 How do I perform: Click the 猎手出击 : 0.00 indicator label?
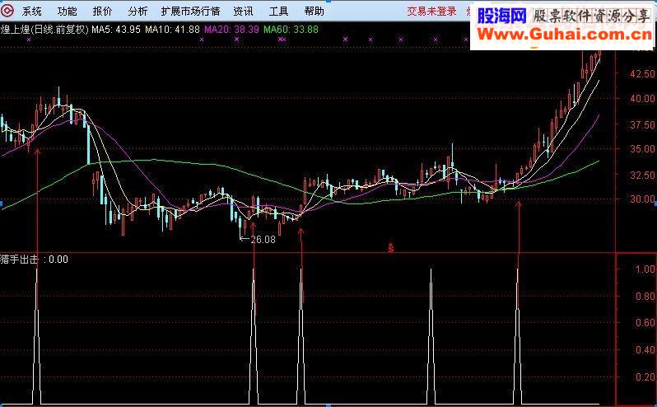35,259
